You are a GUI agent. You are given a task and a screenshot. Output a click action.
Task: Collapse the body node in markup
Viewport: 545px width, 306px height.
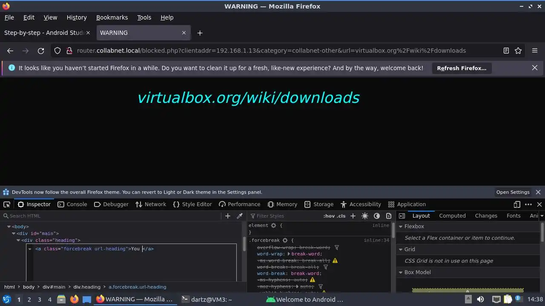pos(9,227)
